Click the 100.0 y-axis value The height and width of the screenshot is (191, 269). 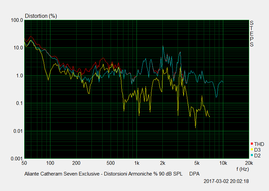(x=17, y=20)
